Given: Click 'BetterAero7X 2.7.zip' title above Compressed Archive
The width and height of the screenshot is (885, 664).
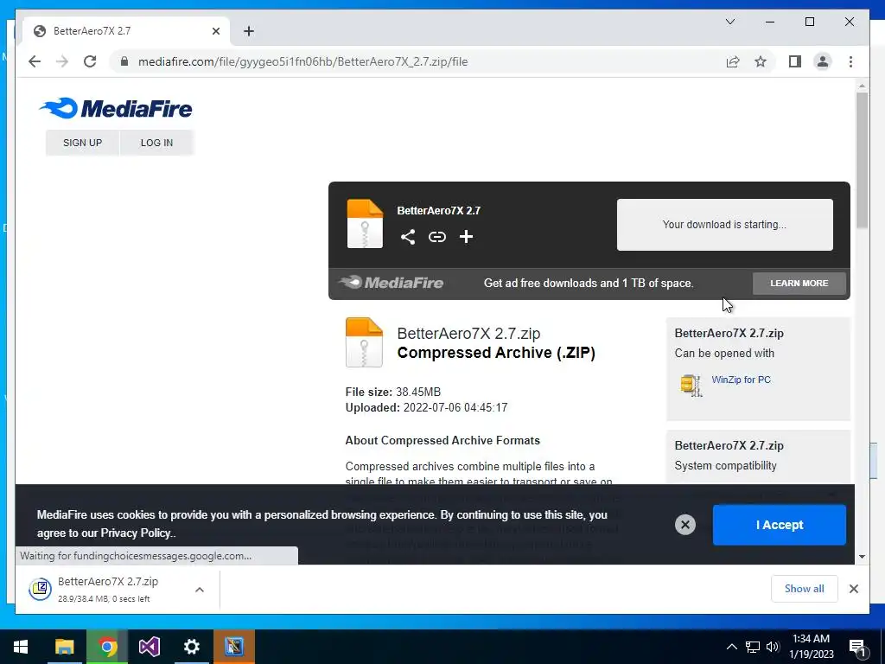Looking at the screenshot, I should click(x=468, y=334).
